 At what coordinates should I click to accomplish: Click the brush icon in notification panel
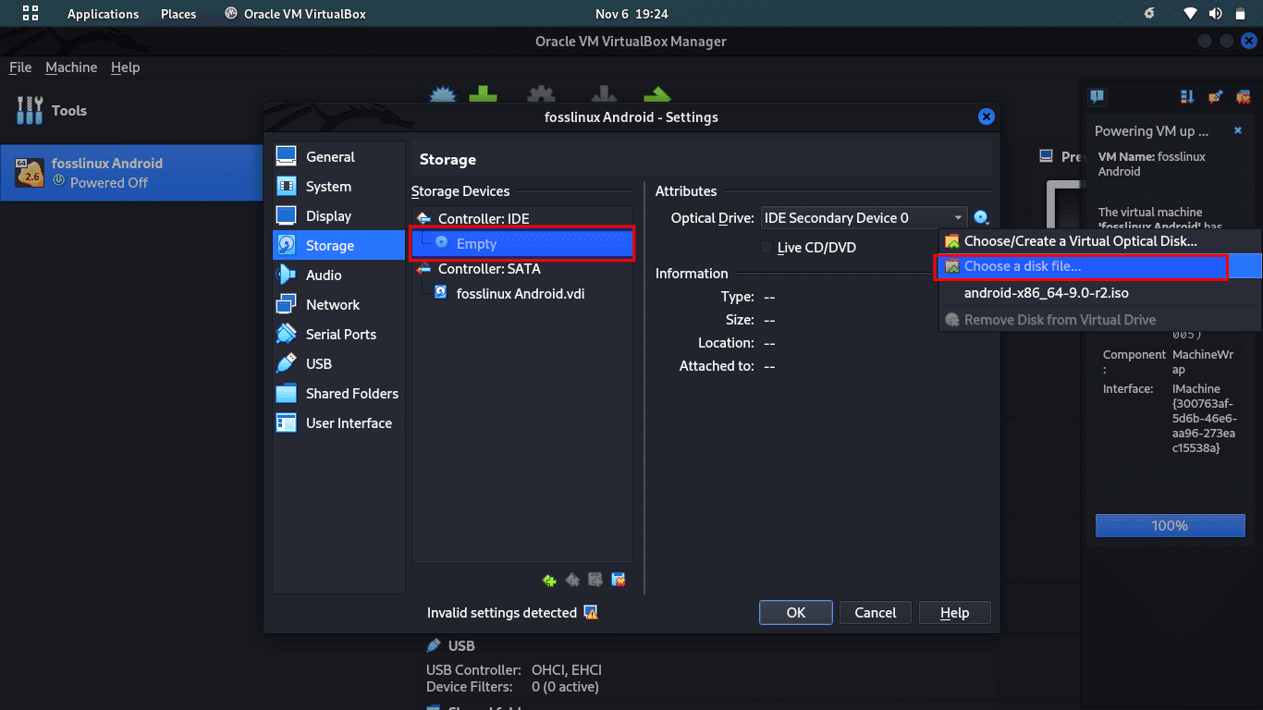[x=1216, y=96]
